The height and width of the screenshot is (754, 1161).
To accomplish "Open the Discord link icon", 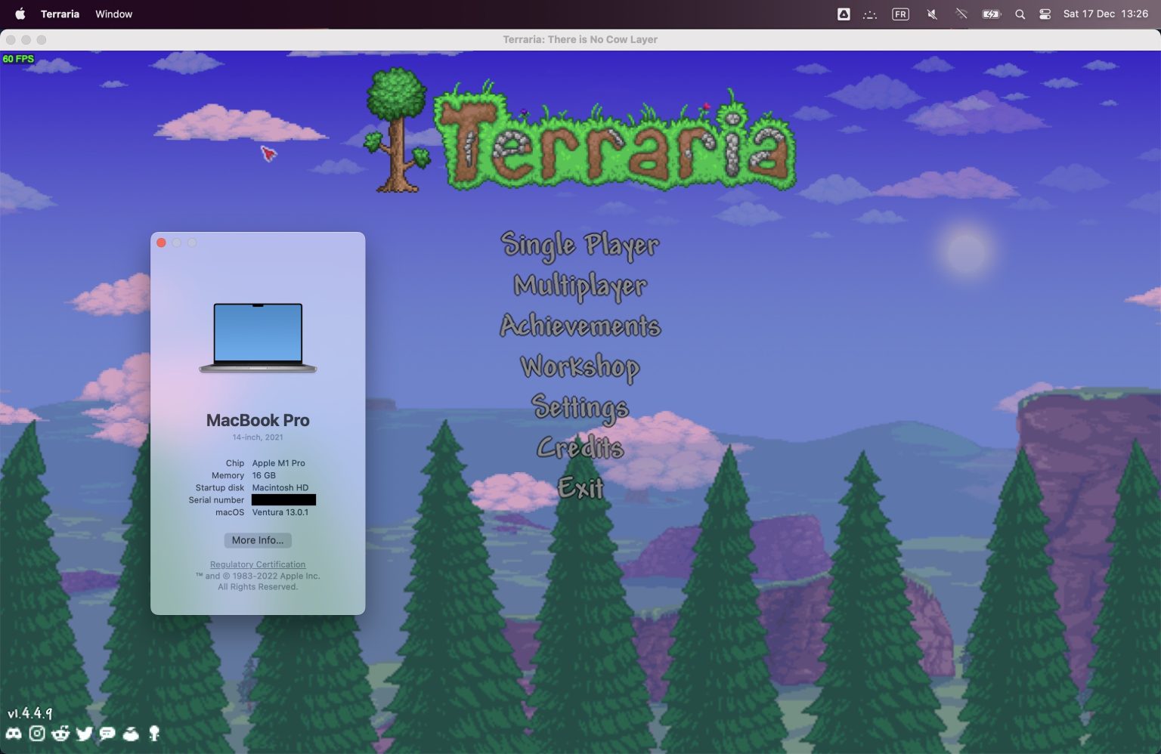I will click(14, 734).
